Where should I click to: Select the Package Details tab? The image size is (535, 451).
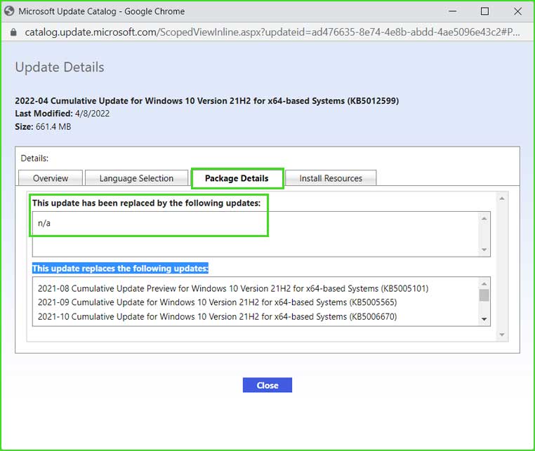pos(237,178)
